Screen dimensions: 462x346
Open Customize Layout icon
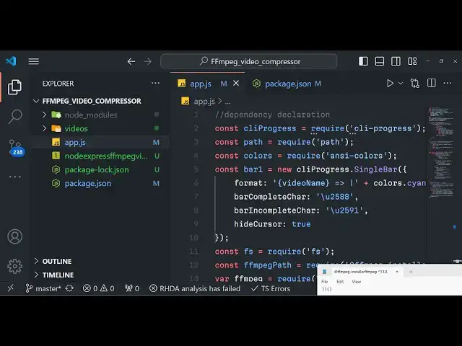click(x=412, y=61)
